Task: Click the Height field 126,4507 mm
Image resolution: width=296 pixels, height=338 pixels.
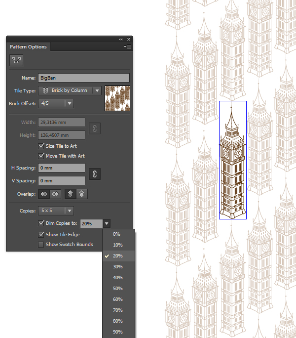Action: (x=62, y=135)
